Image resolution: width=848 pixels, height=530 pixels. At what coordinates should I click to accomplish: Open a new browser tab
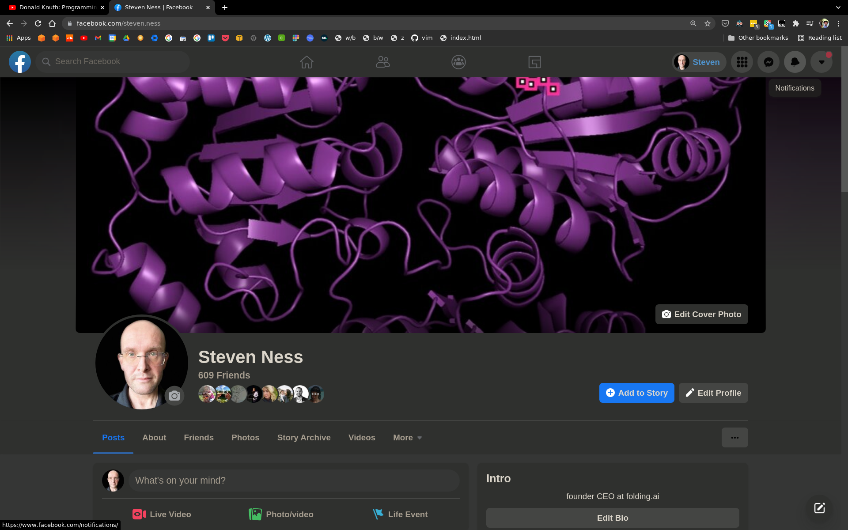click(225, 8)
